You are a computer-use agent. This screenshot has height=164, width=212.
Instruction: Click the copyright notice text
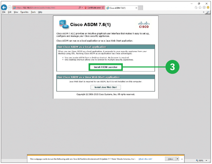[106, 94]
